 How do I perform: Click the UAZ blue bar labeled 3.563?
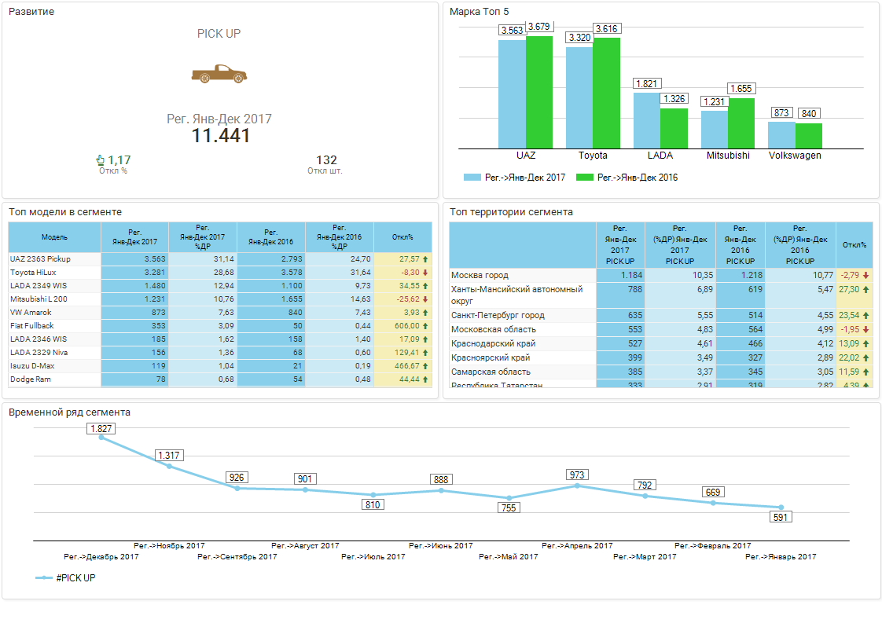click(x=512, y=94)
